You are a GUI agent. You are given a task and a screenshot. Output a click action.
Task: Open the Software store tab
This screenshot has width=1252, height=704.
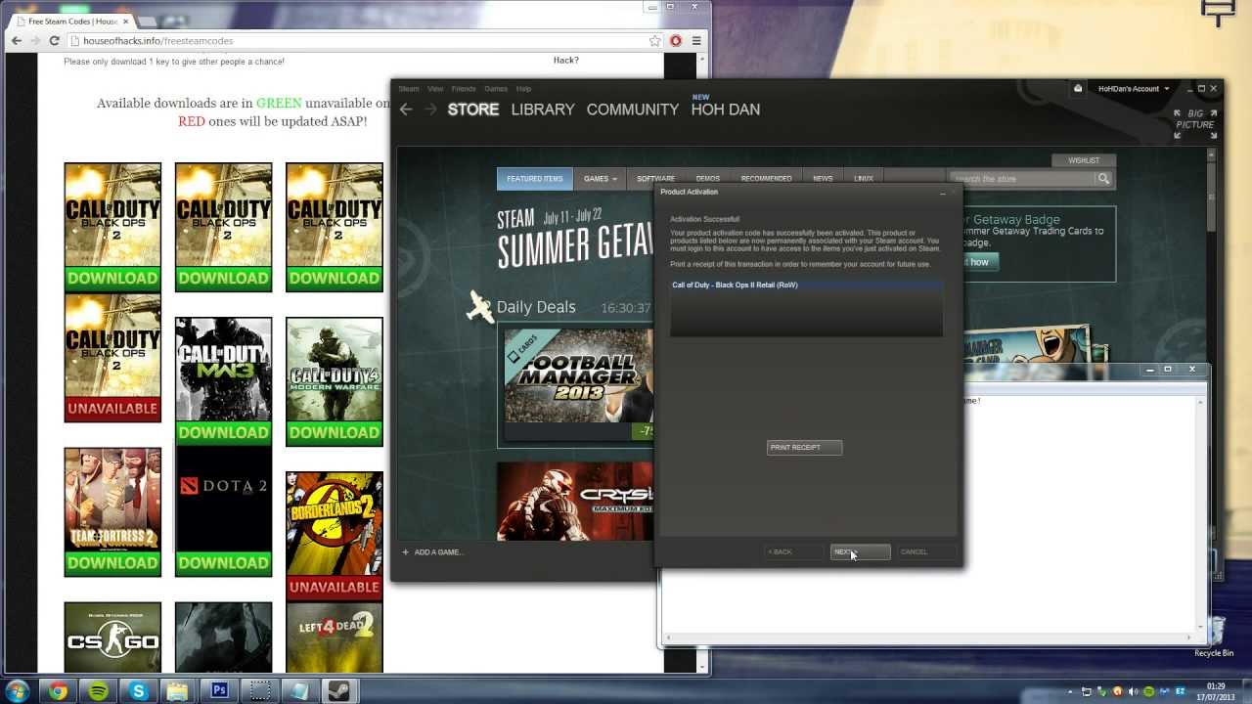[x=655, y=179]
